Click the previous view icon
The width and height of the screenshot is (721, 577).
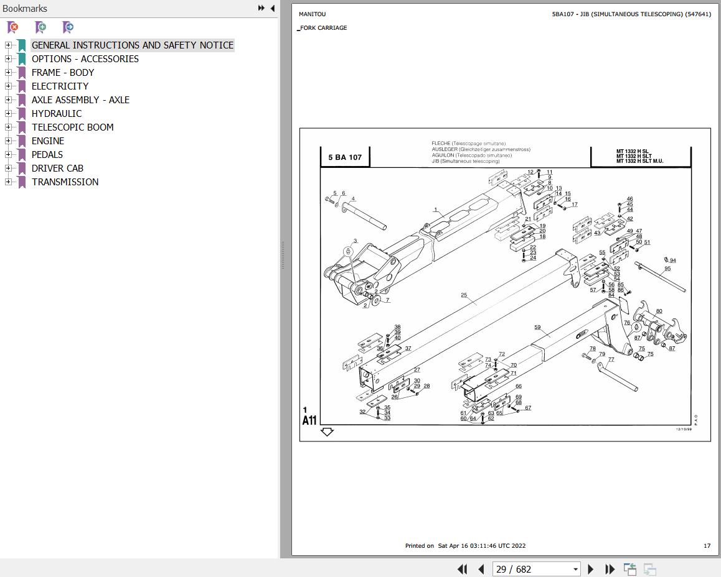pos(630,569)
